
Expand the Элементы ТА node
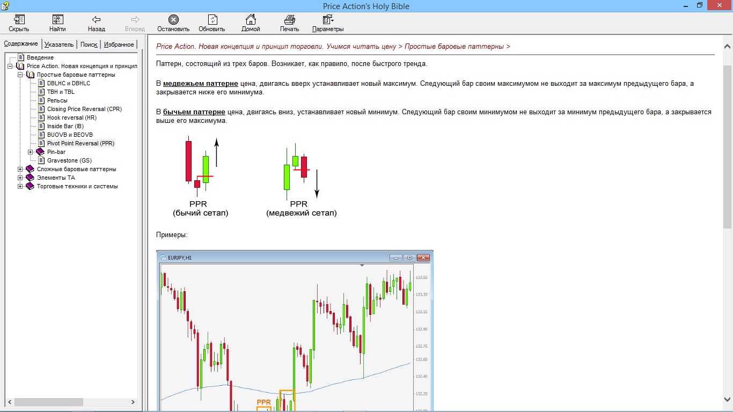pyautogui.click(x=20, y=178)
